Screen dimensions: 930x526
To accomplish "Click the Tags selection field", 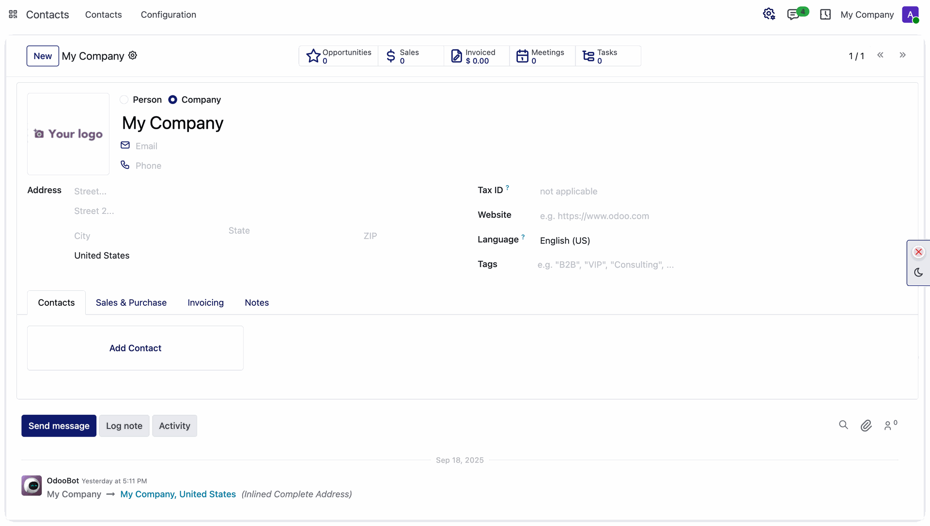I will [x=722, y=265].
